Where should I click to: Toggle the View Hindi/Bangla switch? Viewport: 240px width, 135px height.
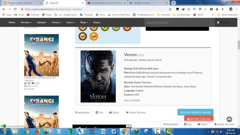[3, 126]
